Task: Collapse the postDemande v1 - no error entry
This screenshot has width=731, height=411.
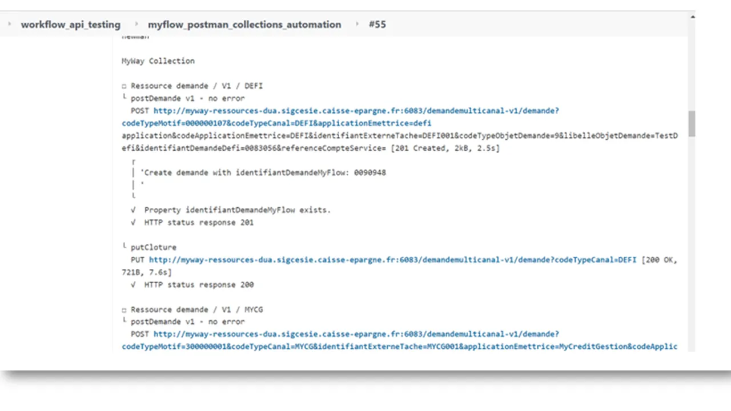Action: click(x=124, y=98)
